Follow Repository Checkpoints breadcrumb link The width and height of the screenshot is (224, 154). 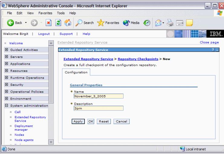pyautogui.click(x=138, y=59)
